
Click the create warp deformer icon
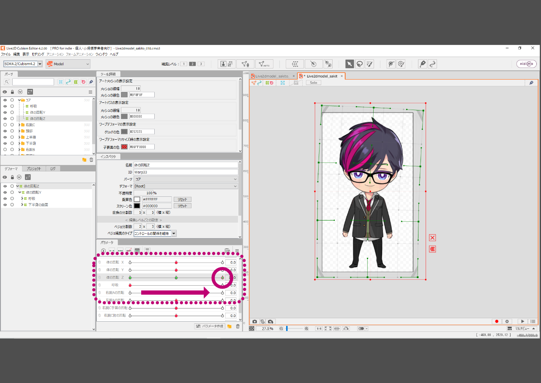click(x=295, y=64)
